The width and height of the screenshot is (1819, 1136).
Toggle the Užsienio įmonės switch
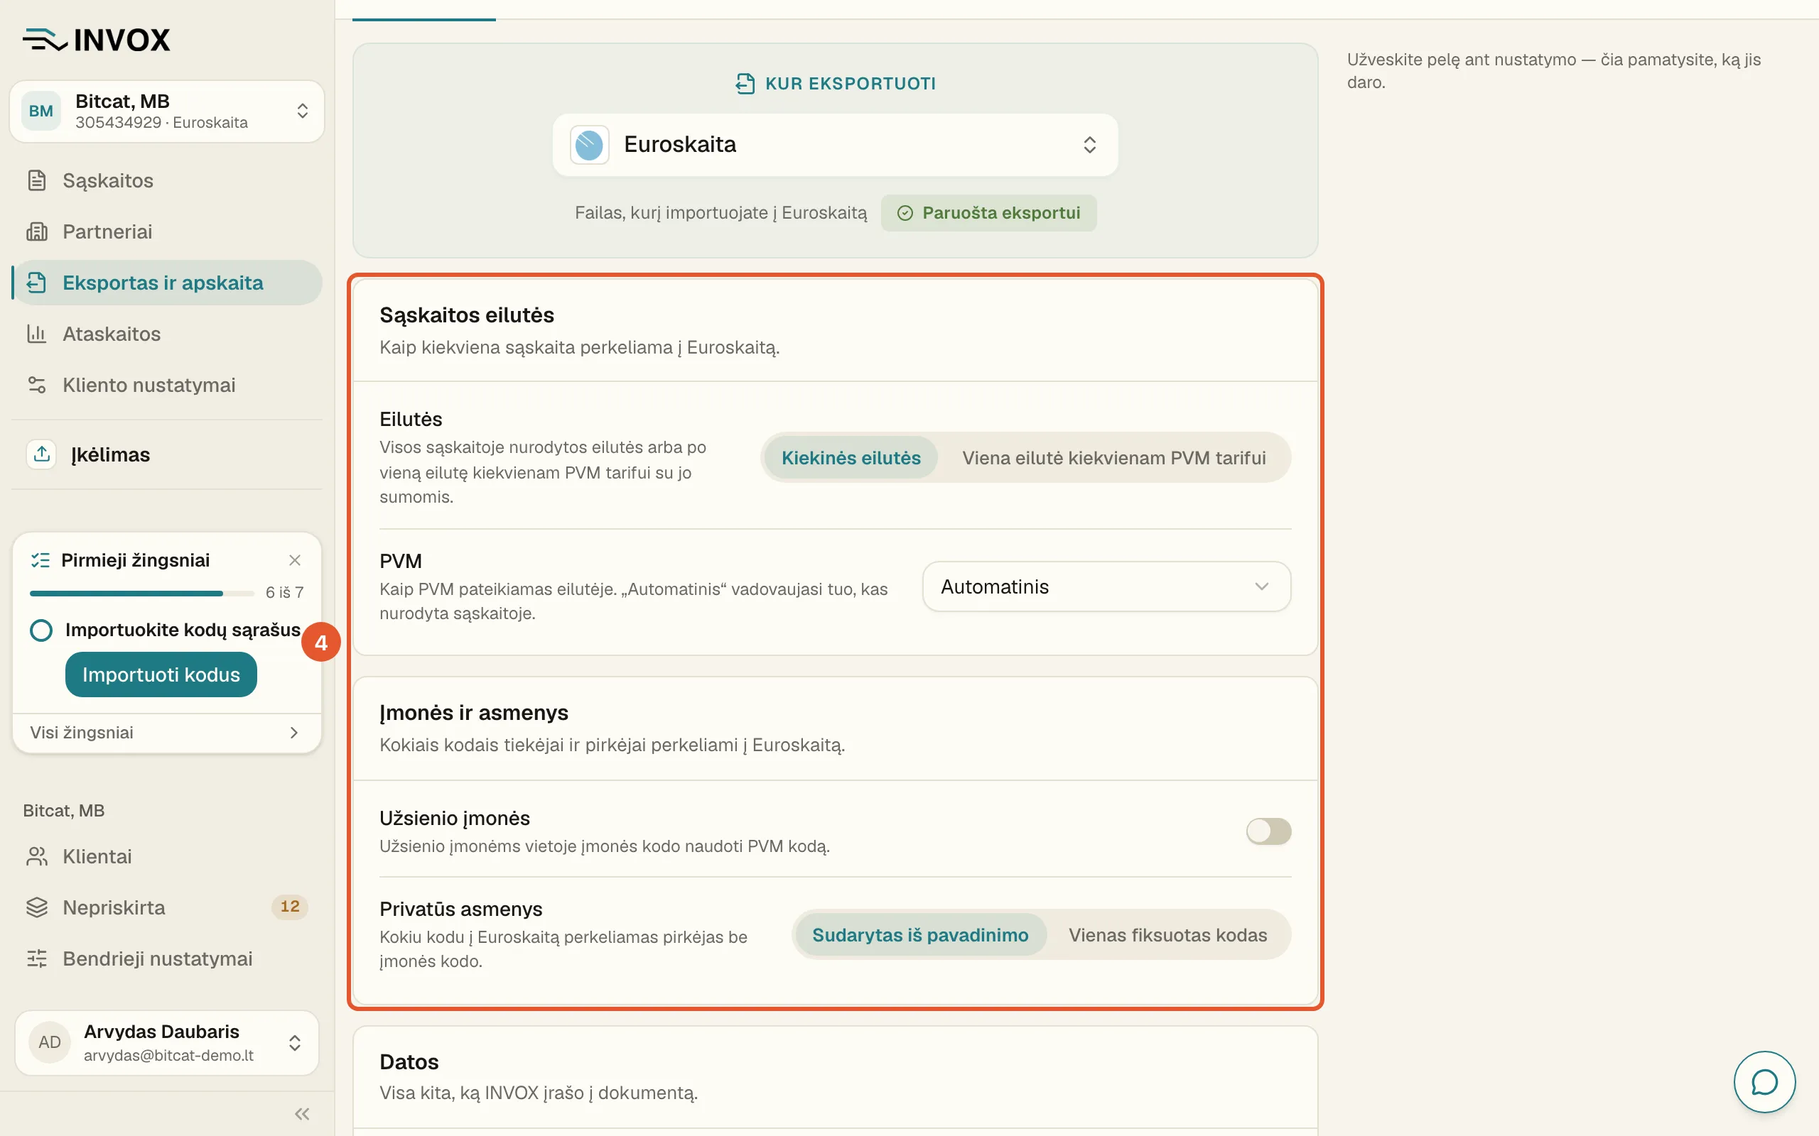[x=1268, y=831]
